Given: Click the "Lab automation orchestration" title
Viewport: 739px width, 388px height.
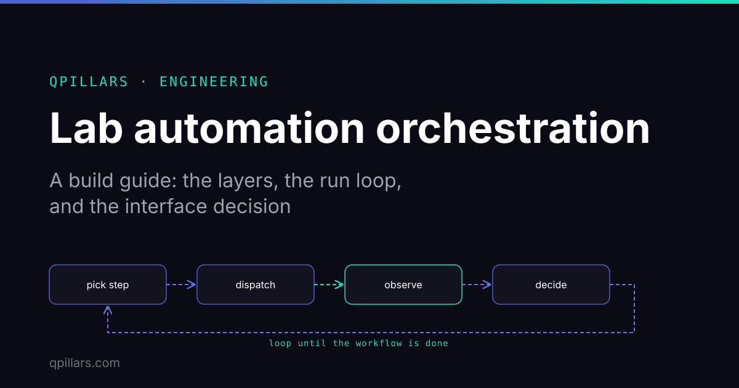Looking at the screenshot, I should 350,129.
